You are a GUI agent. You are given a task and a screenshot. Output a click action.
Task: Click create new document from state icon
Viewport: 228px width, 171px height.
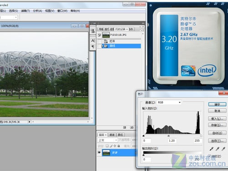(x=124, y=127)
